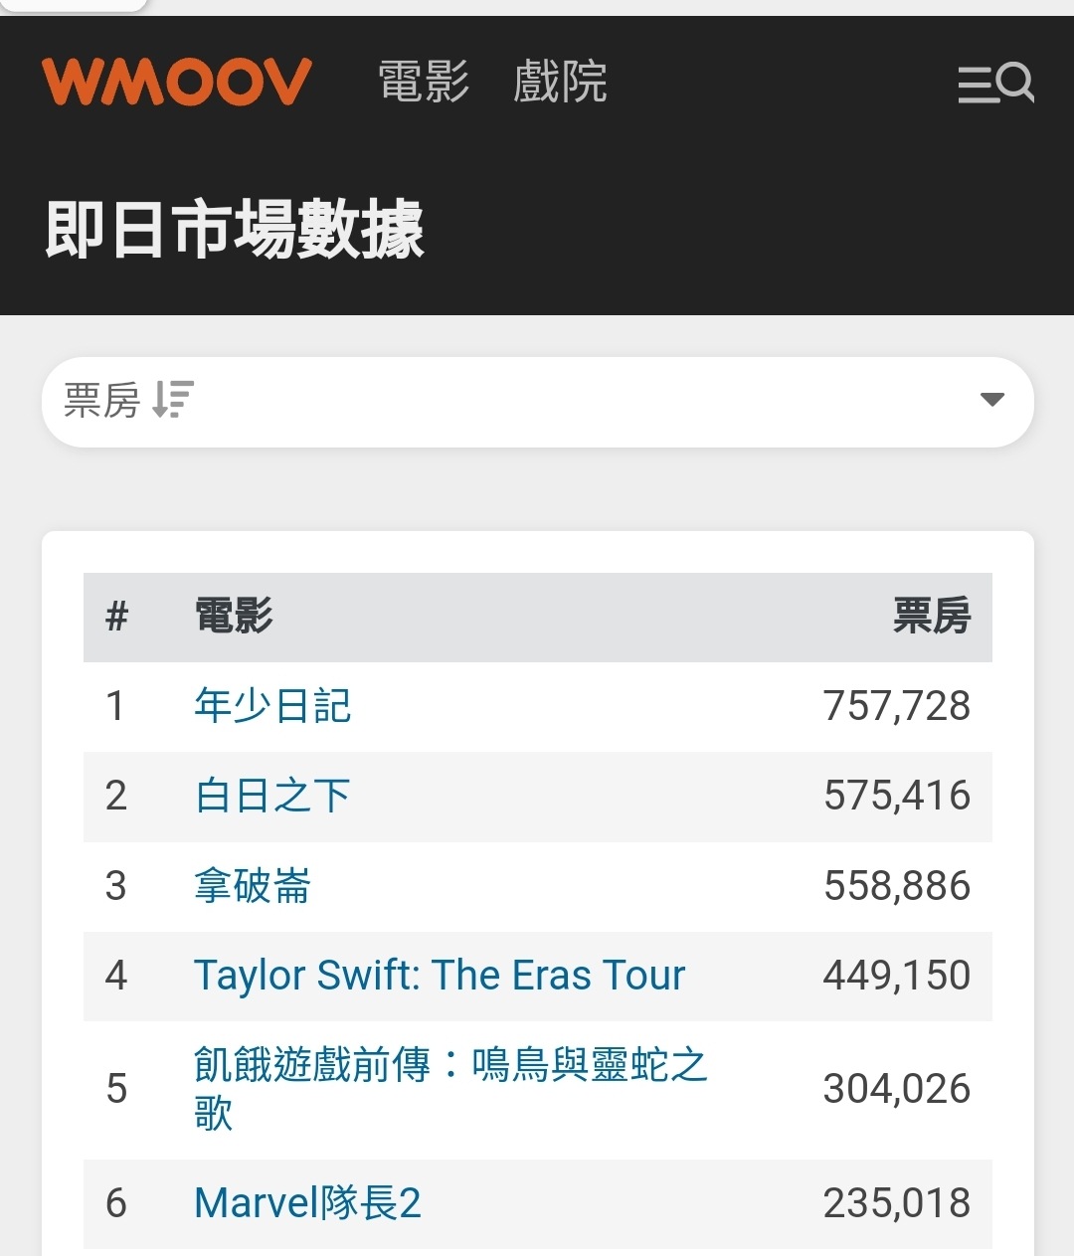
Task: Click the box office figure 757,728
Action: [x=897, y=706]
